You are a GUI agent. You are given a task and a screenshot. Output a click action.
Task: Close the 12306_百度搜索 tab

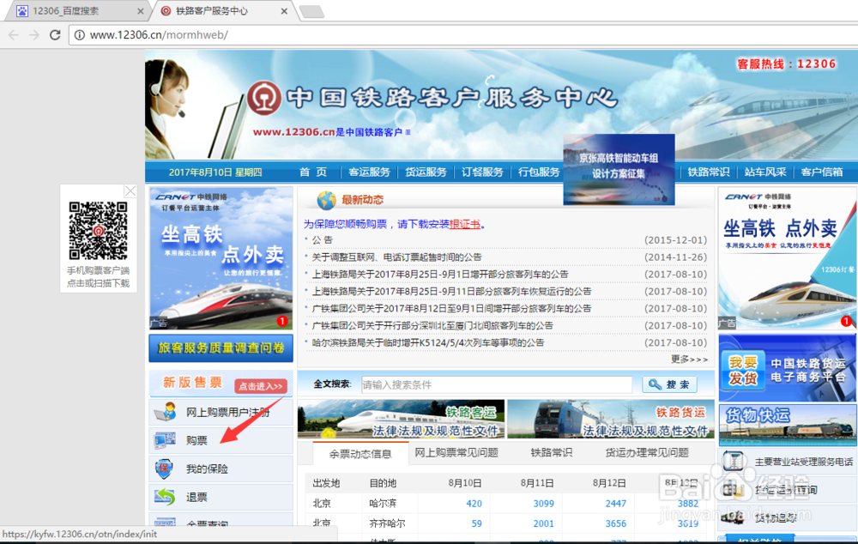click(x=140, y=11)
